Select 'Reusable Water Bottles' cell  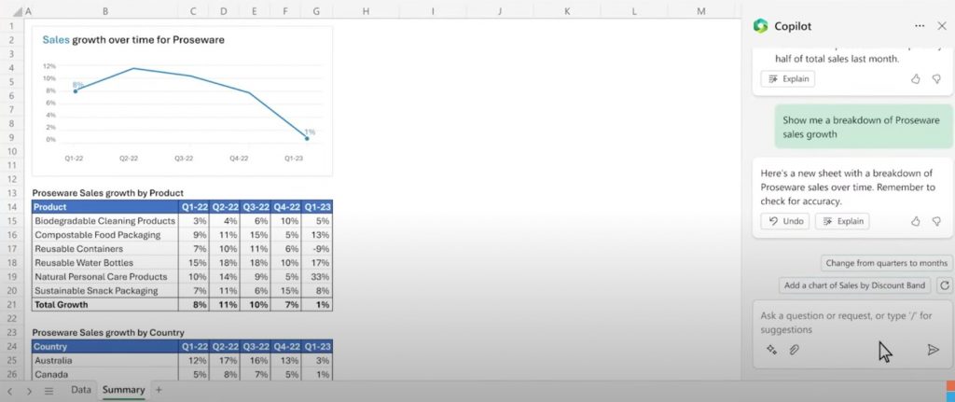click(x=104, y=263)
